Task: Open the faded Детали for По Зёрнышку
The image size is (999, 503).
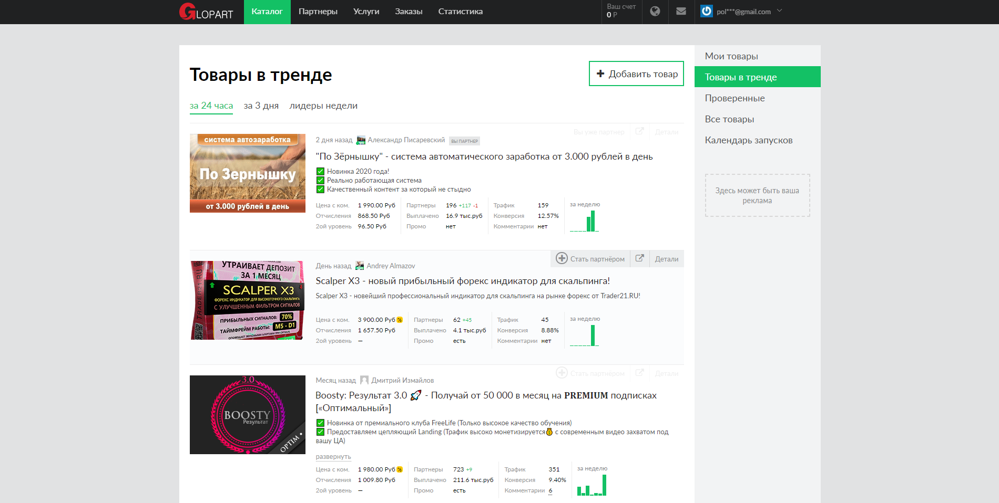Action: point(667,132)
